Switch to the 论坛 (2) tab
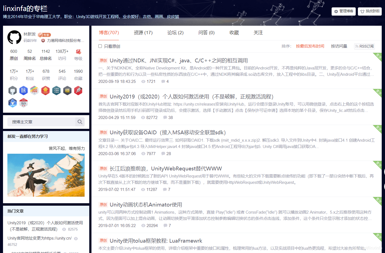This screenshot has width=385, height=253. point(176,33)
